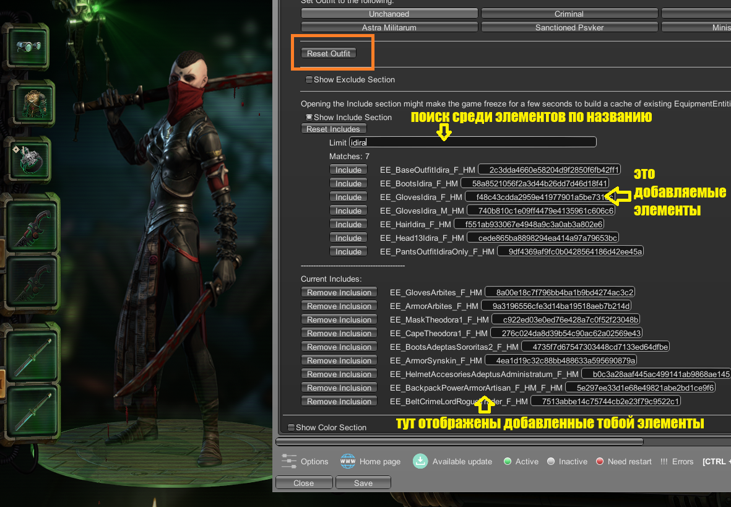The height and width of the screenshot is (507, 731).
Task: Include EE_Head13Idira_F_HM element
Action: click(x=348, y=238)
